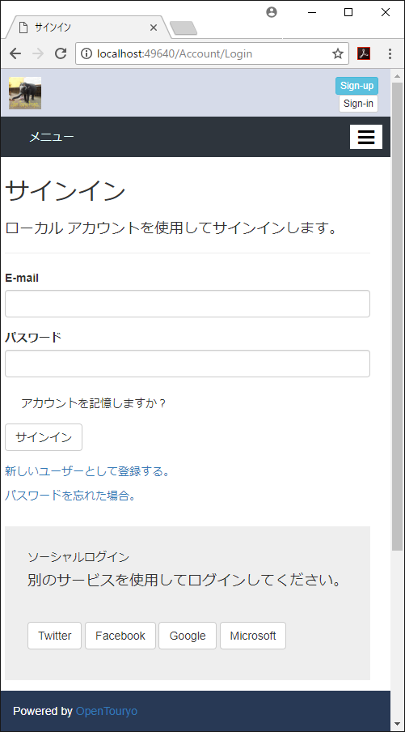View site information icon in address bar
405x732 pixels.
coord(86,53)
